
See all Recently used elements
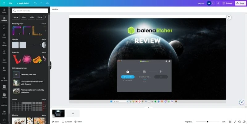click(44, 24)
